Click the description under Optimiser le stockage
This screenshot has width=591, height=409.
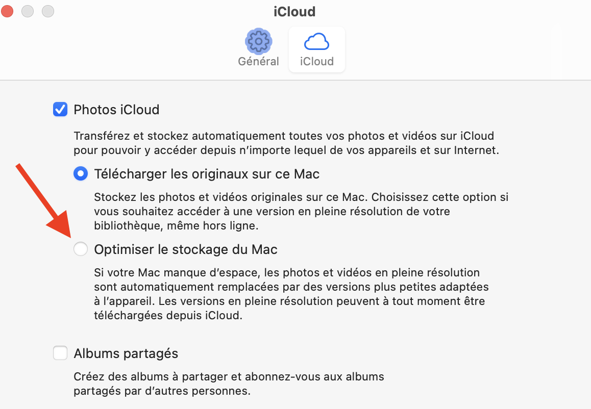click(291, 294)
